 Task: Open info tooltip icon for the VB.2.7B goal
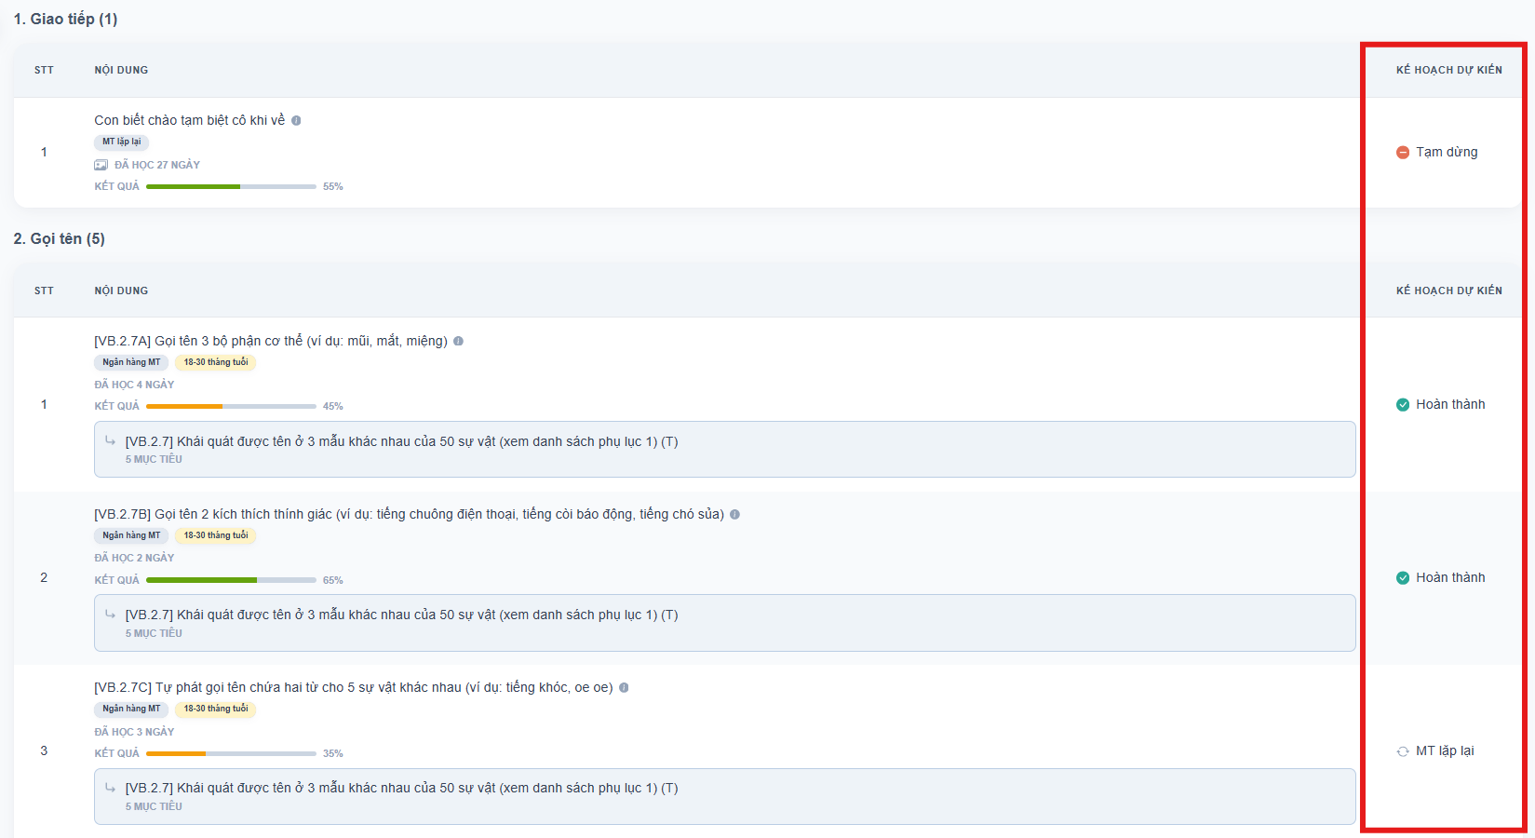coord(734,514)
